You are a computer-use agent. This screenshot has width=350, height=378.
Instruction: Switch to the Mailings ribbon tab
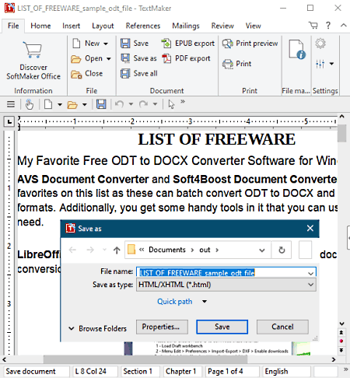pos(186,26)
